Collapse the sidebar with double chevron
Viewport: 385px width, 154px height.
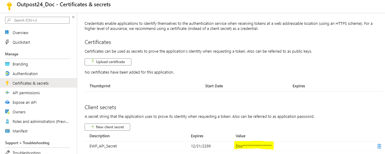click(73, 17)
